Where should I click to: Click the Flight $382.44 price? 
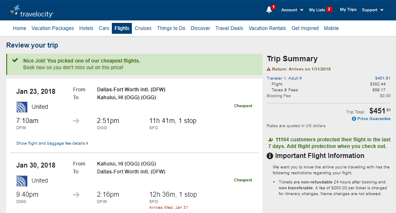point(378,84)
